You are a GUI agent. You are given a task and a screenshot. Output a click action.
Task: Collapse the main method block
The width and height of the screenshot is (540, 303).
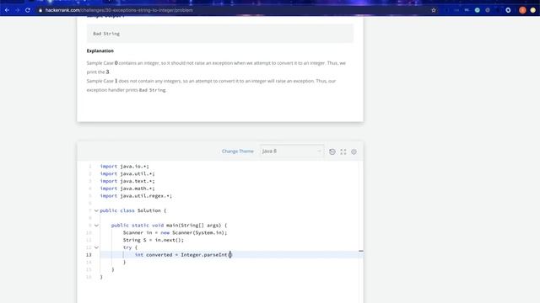[x=96, y=226]
